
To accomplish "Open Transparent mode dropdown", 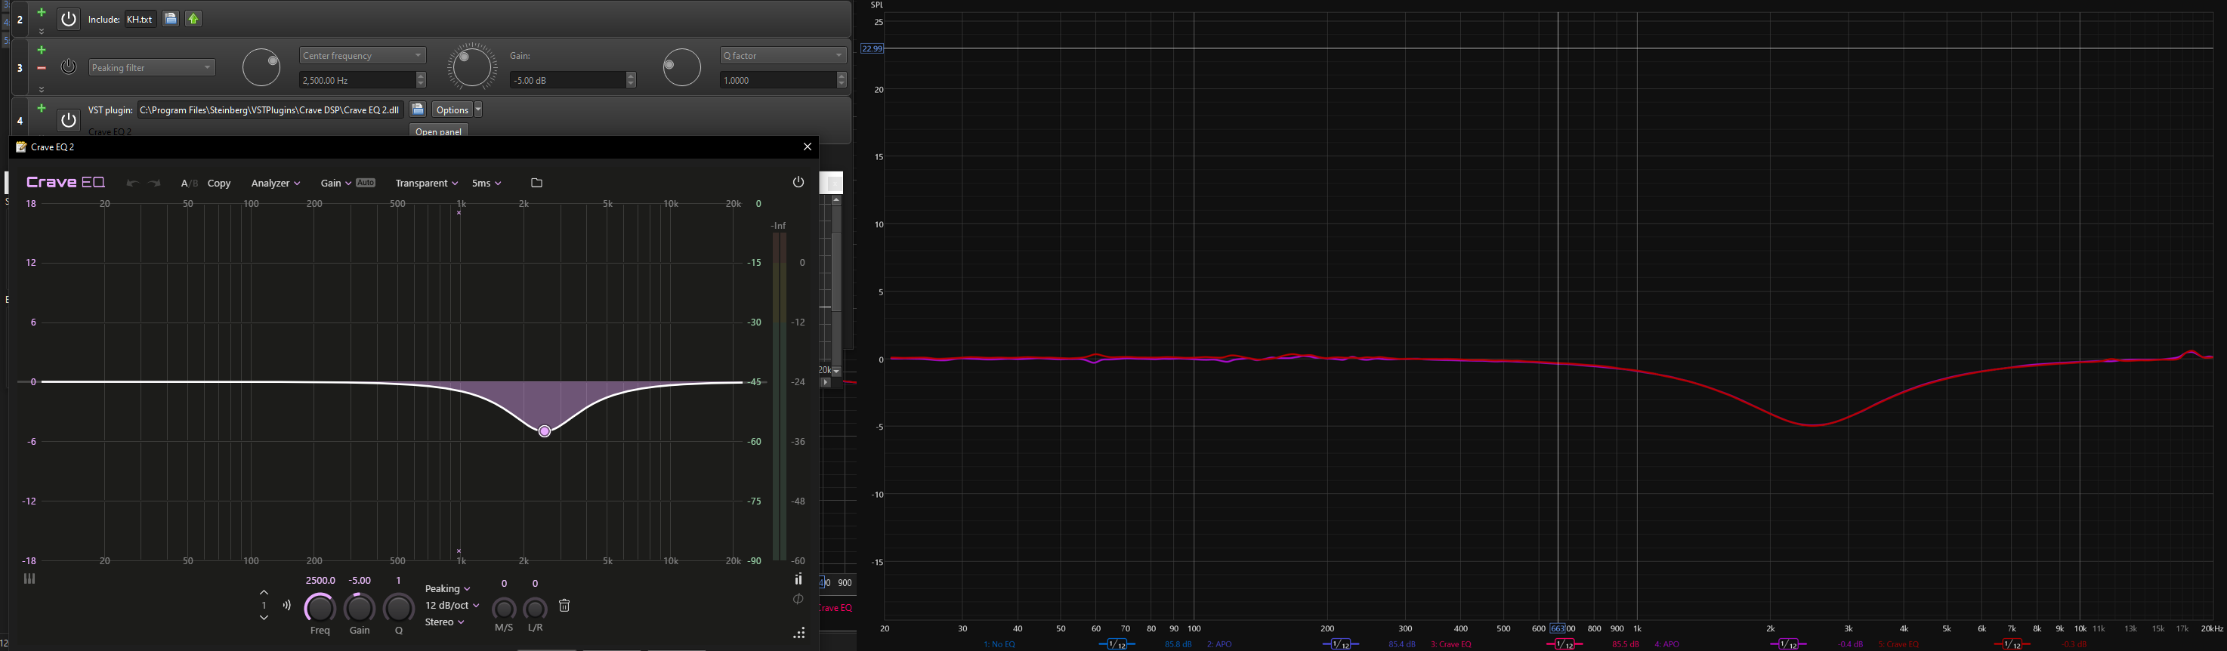I will click(x=426, y=184).
